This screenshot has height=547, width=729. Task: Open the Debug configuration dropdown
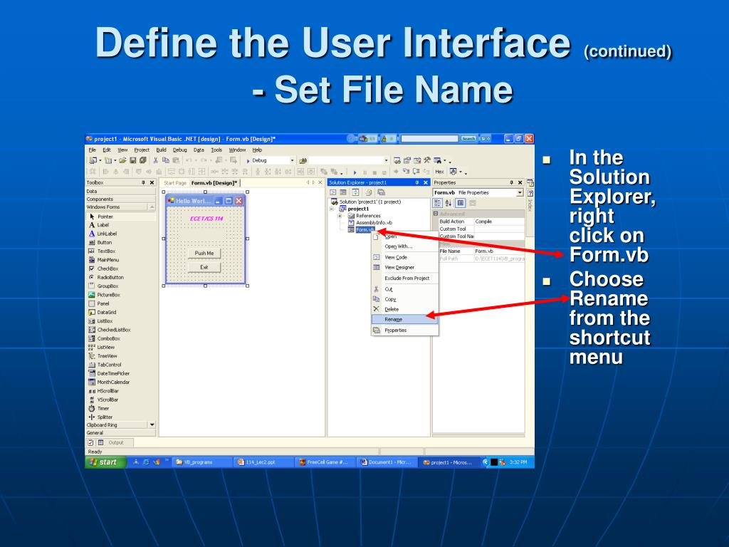(292, 160)
